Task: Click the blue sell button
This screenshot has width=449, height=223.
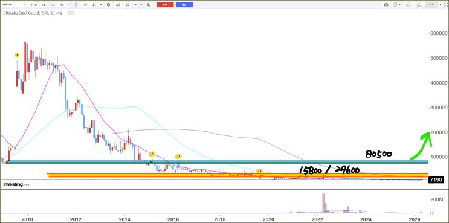Action: pos(184,5)
